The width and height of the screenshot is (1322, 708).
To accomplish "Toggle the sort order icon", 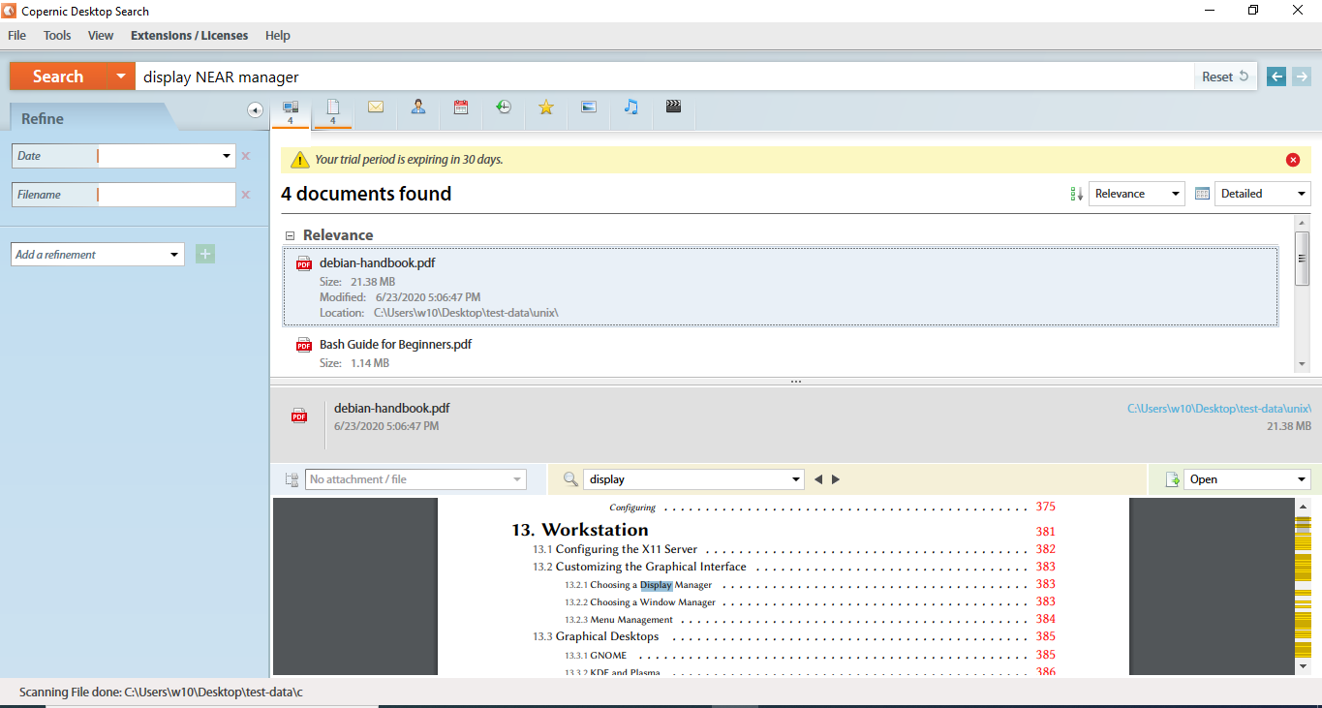I will [x=1077, y=194].
